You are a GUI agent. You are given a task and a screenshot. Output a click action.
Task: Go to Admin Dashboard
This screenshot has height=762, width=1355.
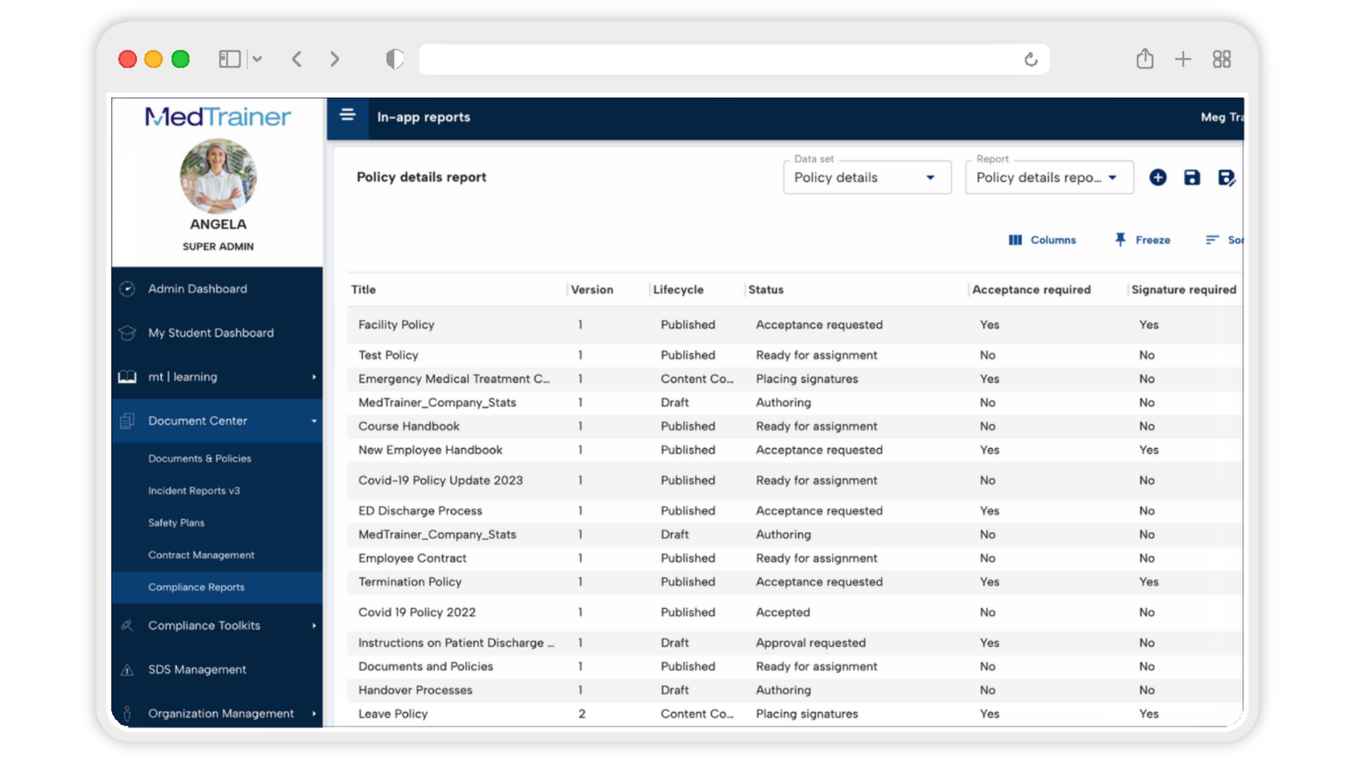pos(197,288)
